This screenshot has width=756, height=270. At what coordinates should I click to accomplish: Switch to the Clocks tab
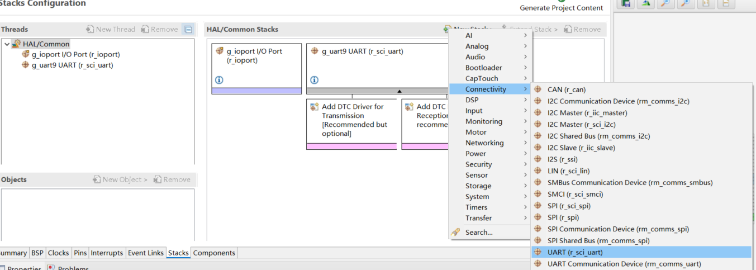pyautogui.click(x=58, y=253)
